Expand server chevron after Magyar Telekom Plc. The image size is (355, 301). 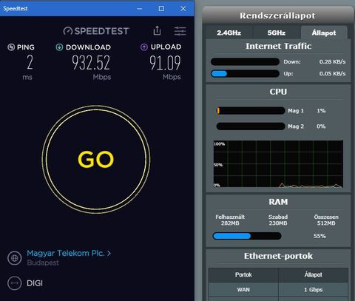click(x=109, y=254)
